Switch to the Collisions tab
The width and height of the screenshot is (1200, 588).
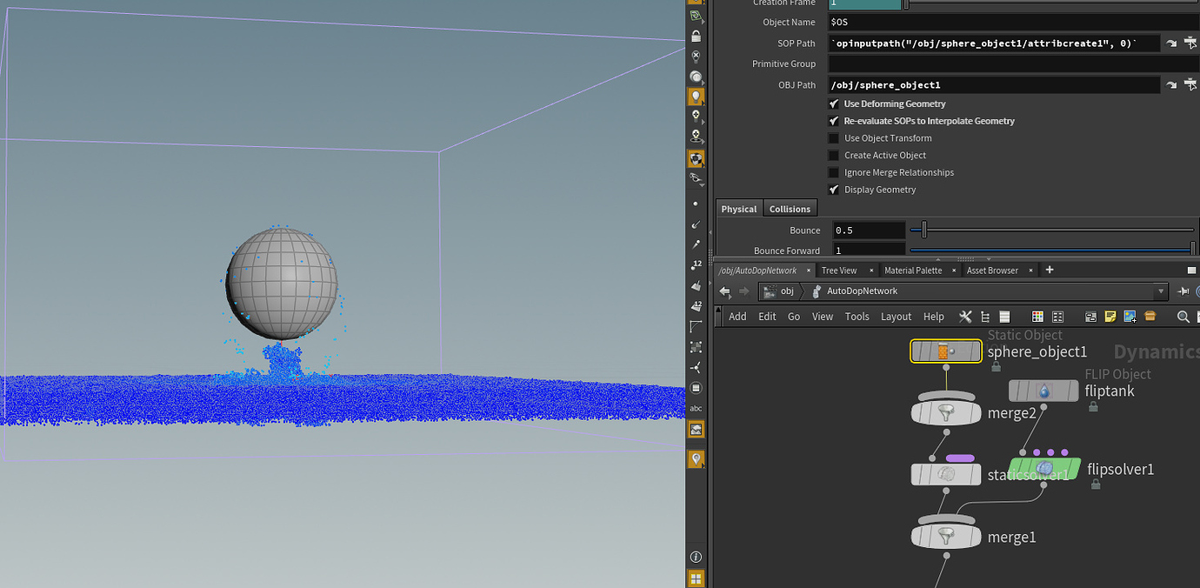(789, 208)
